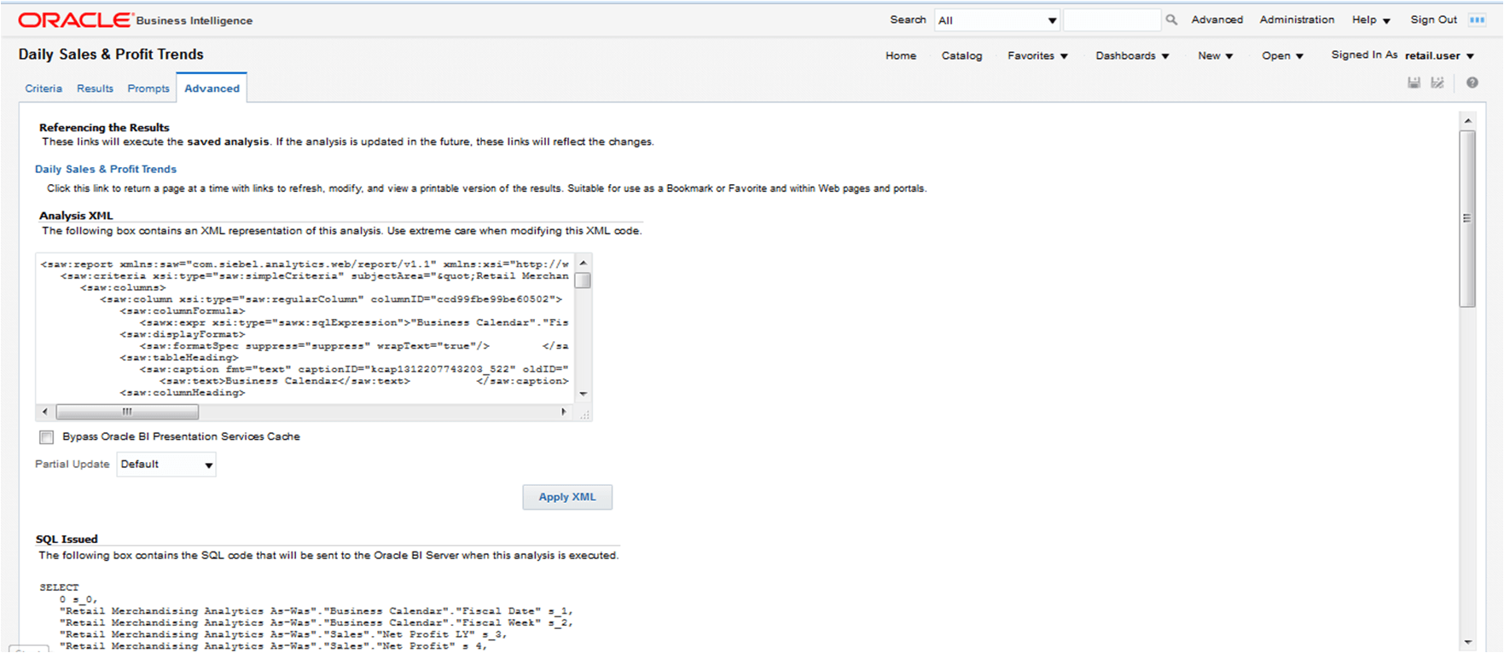Image resolution: width=1504 pixels, height=653 pixels.
Task: Expand the Favorites menu
Action: point(1037,55)
